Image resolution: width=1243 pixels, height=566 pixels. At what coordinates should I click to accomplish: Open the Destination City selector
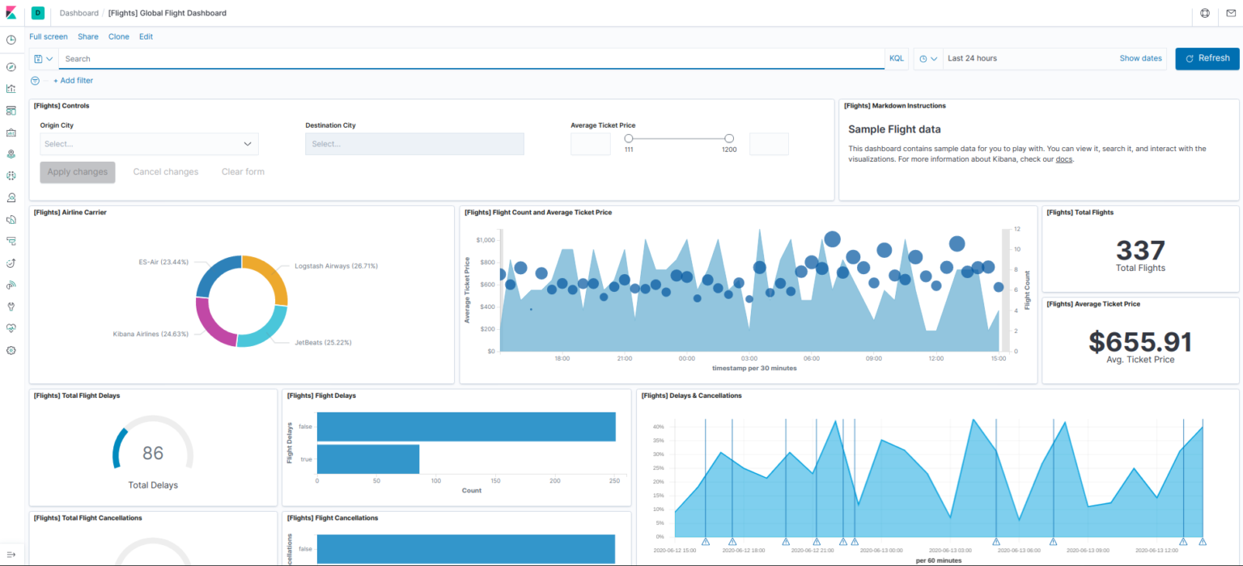(414, 143)
